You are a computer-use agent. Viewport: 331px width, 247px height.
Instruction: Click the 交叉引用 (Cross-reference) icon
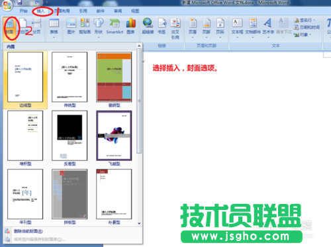pyautogui.click(x=175, y=28)
